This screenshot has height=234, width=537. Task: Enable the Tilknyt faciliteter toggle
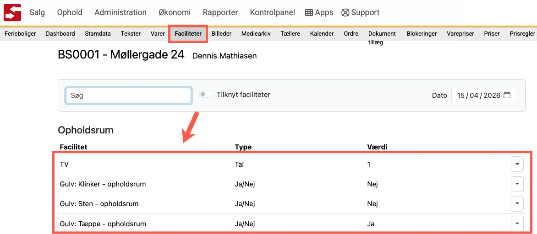(x=206, y=95)
